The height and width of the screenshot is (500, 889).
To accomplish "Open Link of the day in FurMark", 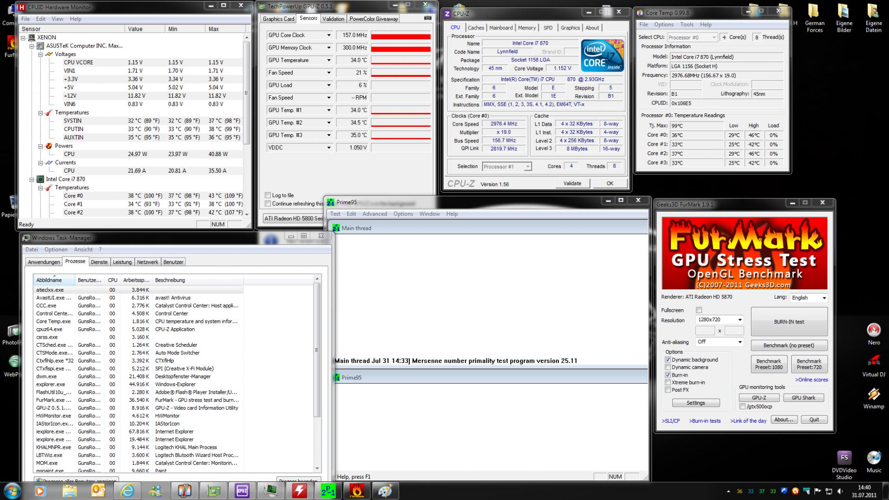I will [748, 421].
